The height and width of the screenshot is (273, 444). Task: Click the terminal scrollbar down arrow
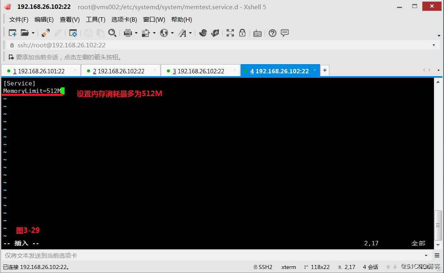[x=438, y=245]
